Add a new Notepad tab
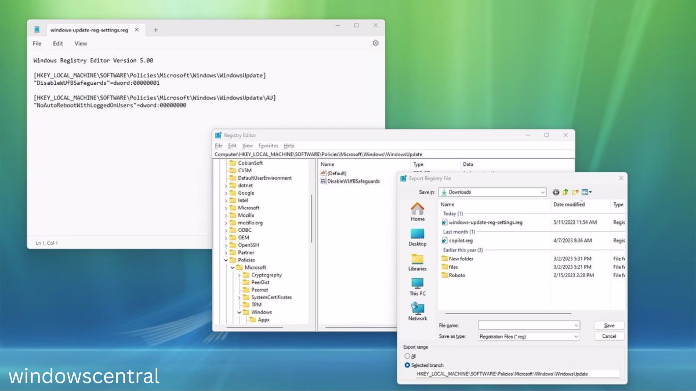 pyautogui.click(x=156, y=30)
